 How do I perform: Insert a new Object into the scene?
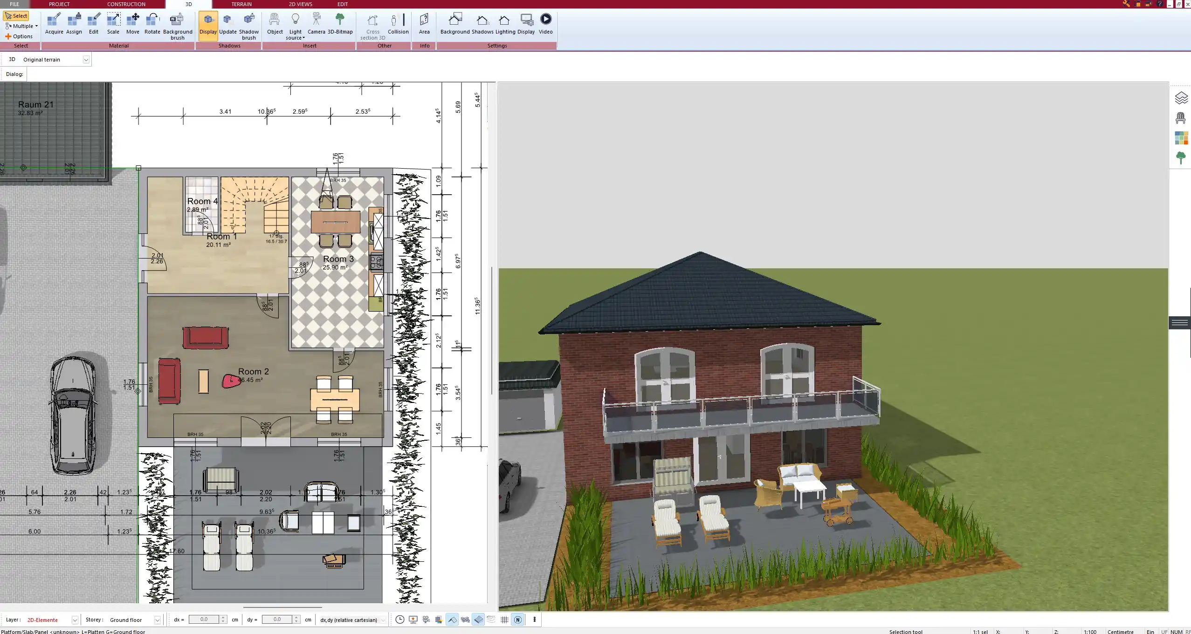pyautogui.click(x=275, y=22)
